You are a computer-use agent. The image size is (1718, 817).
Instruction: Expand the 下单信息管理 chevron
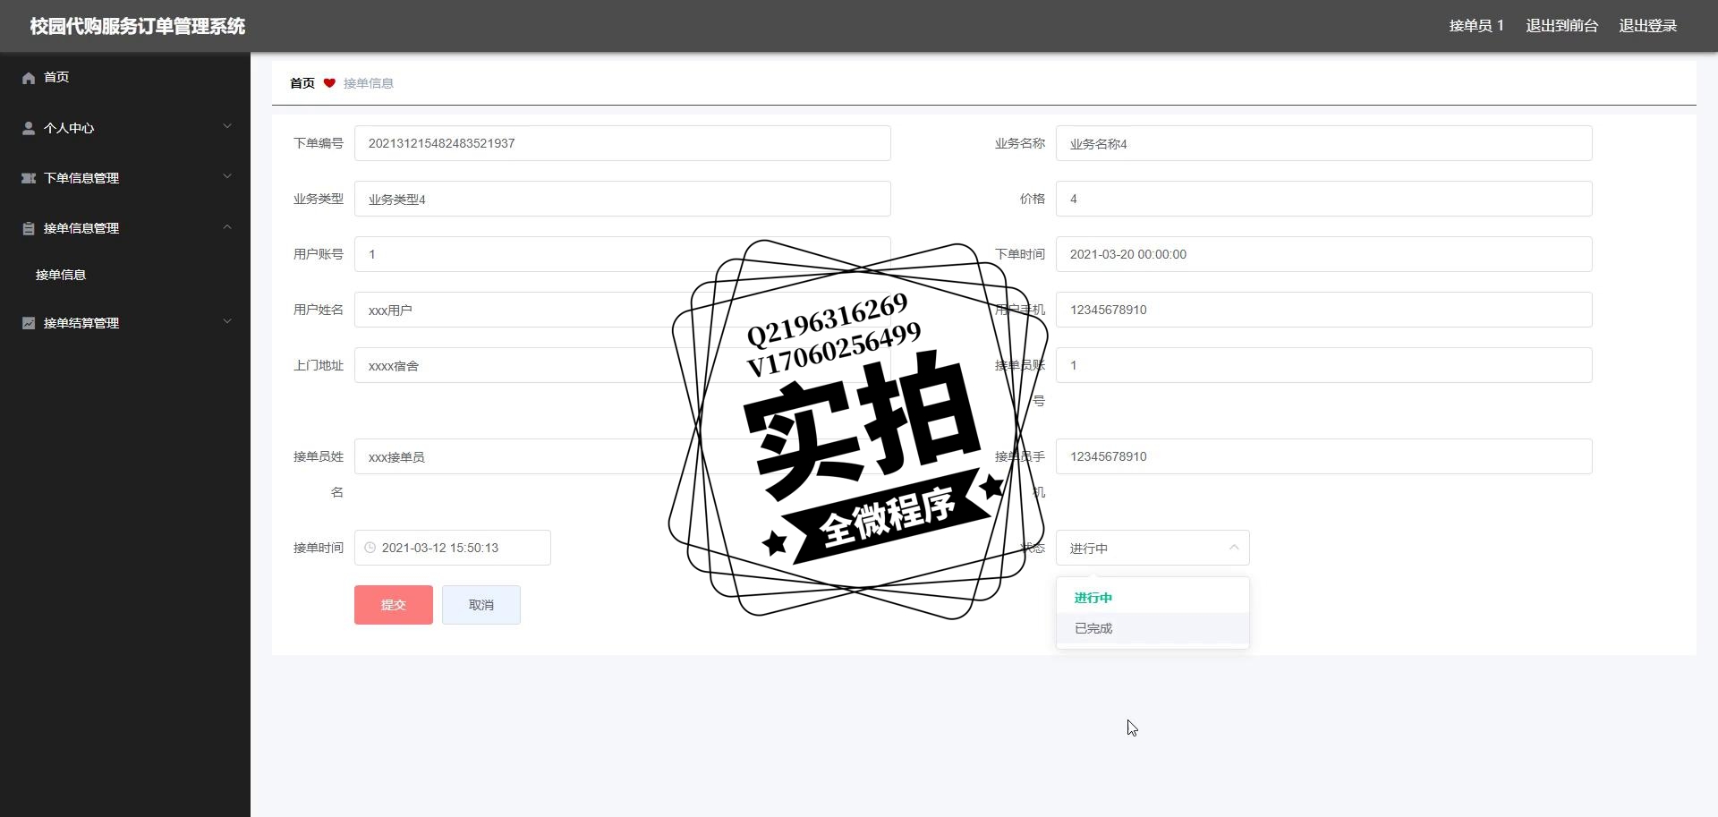[x=227, y=176]
